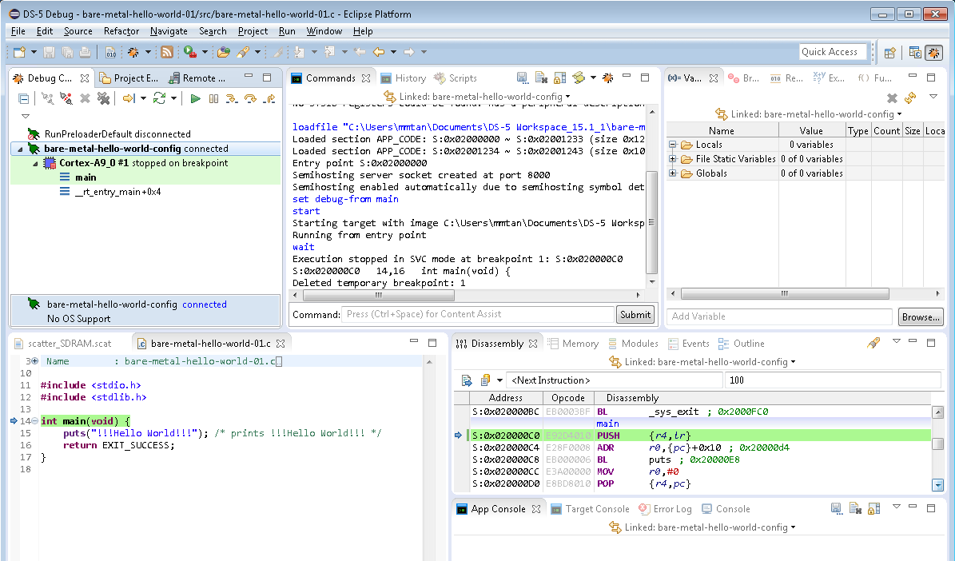Open the Linked connection dropdown in Disassembly view
Viewport: 955px width, 561px height.
coord(793,362)
